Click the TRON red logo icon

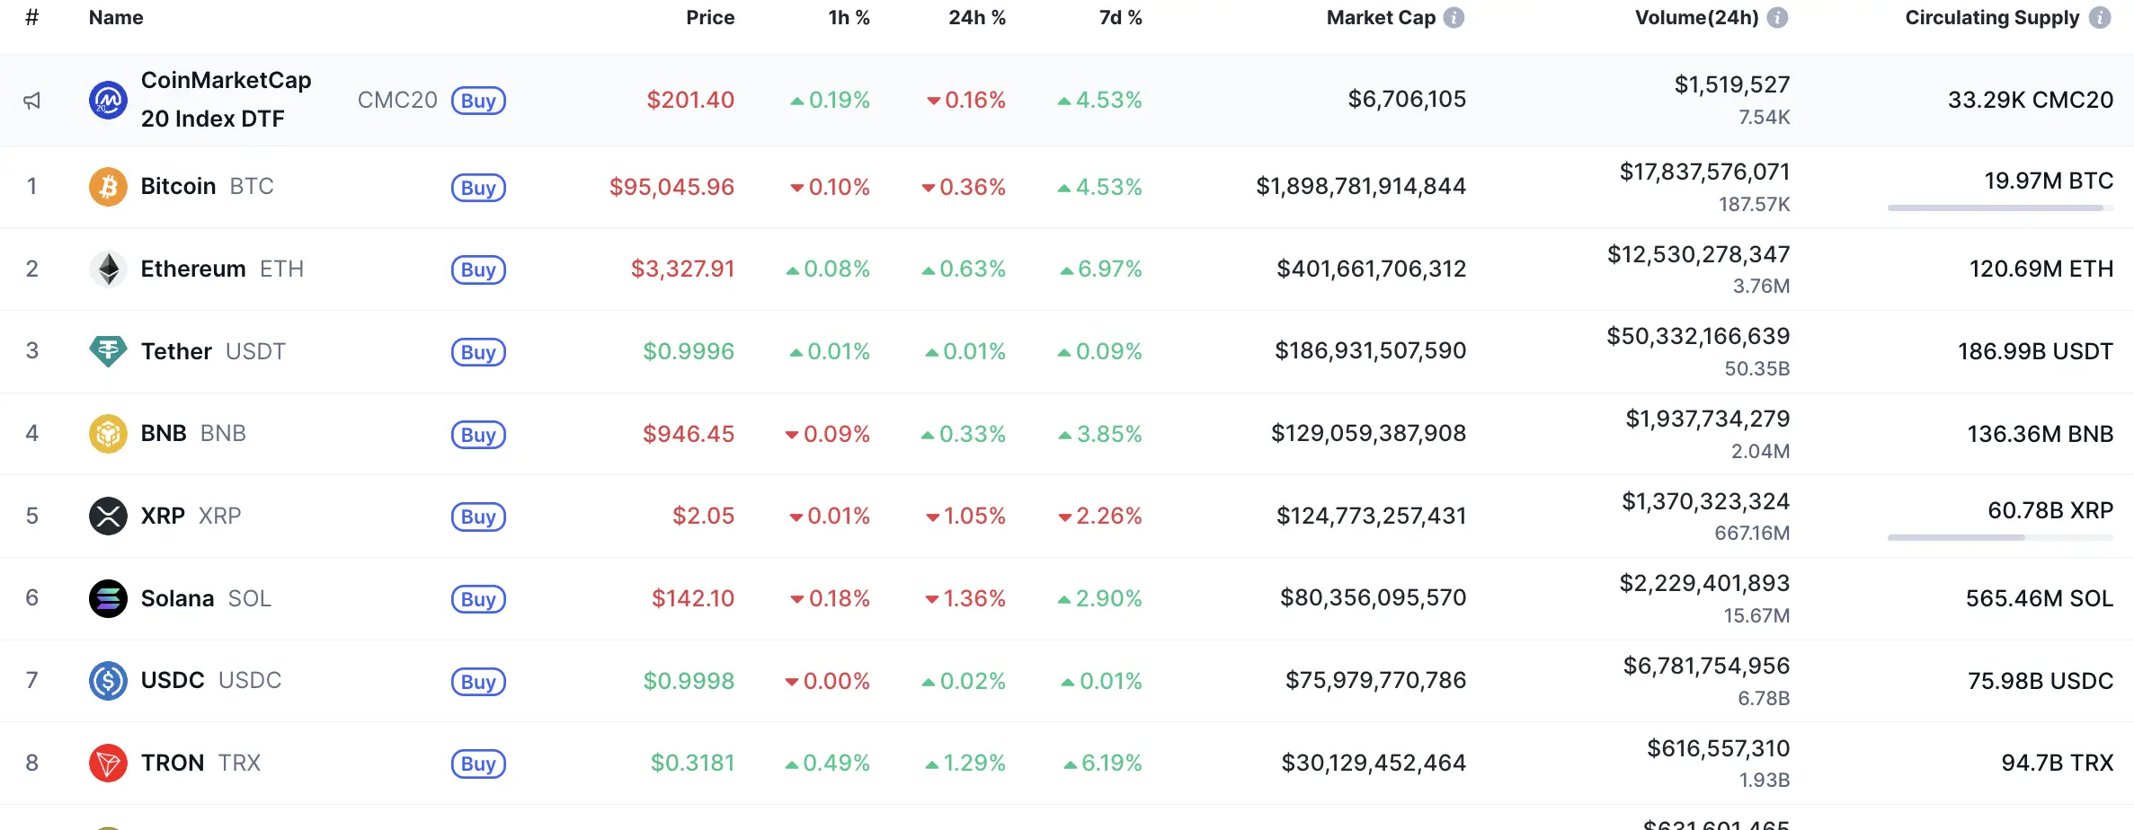click(108, 763)
